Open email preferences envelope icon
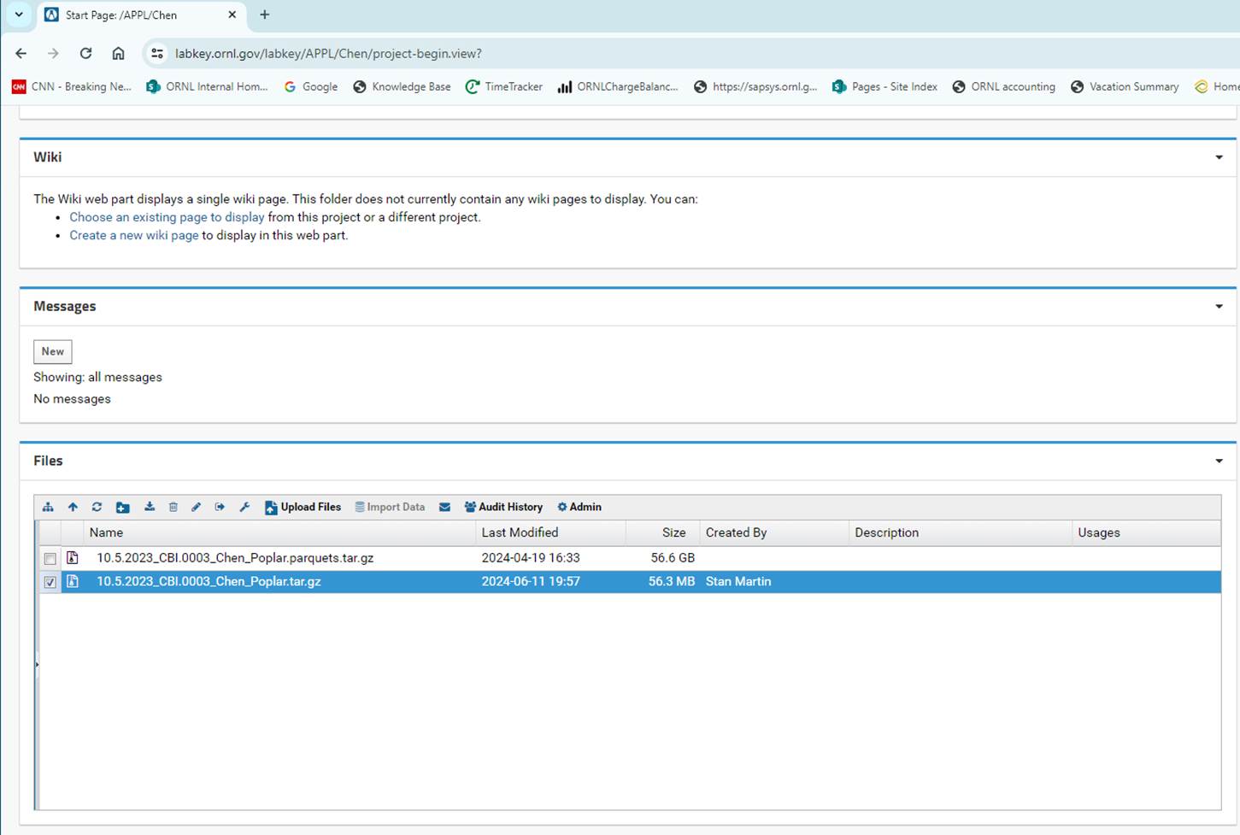 point(444,507)
